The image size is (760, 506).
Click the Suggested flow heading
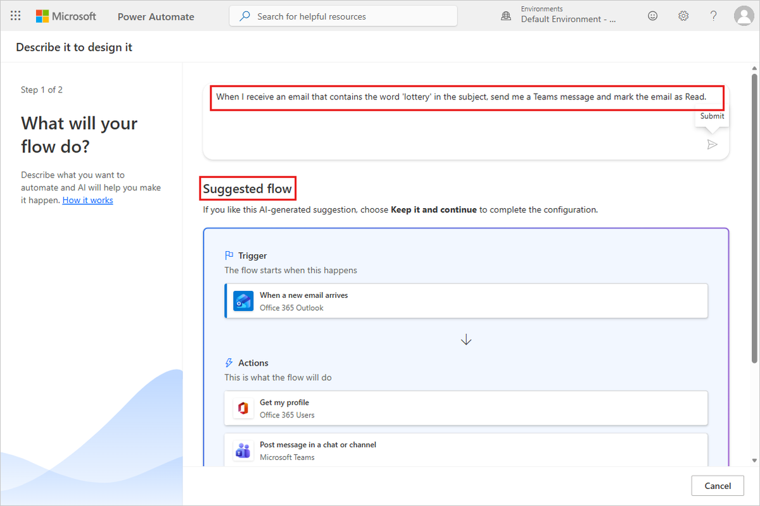(x=248, y=188)
